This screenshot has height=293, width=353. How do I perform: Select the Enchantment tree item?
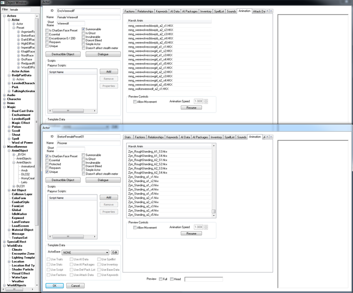coord(21,115)
